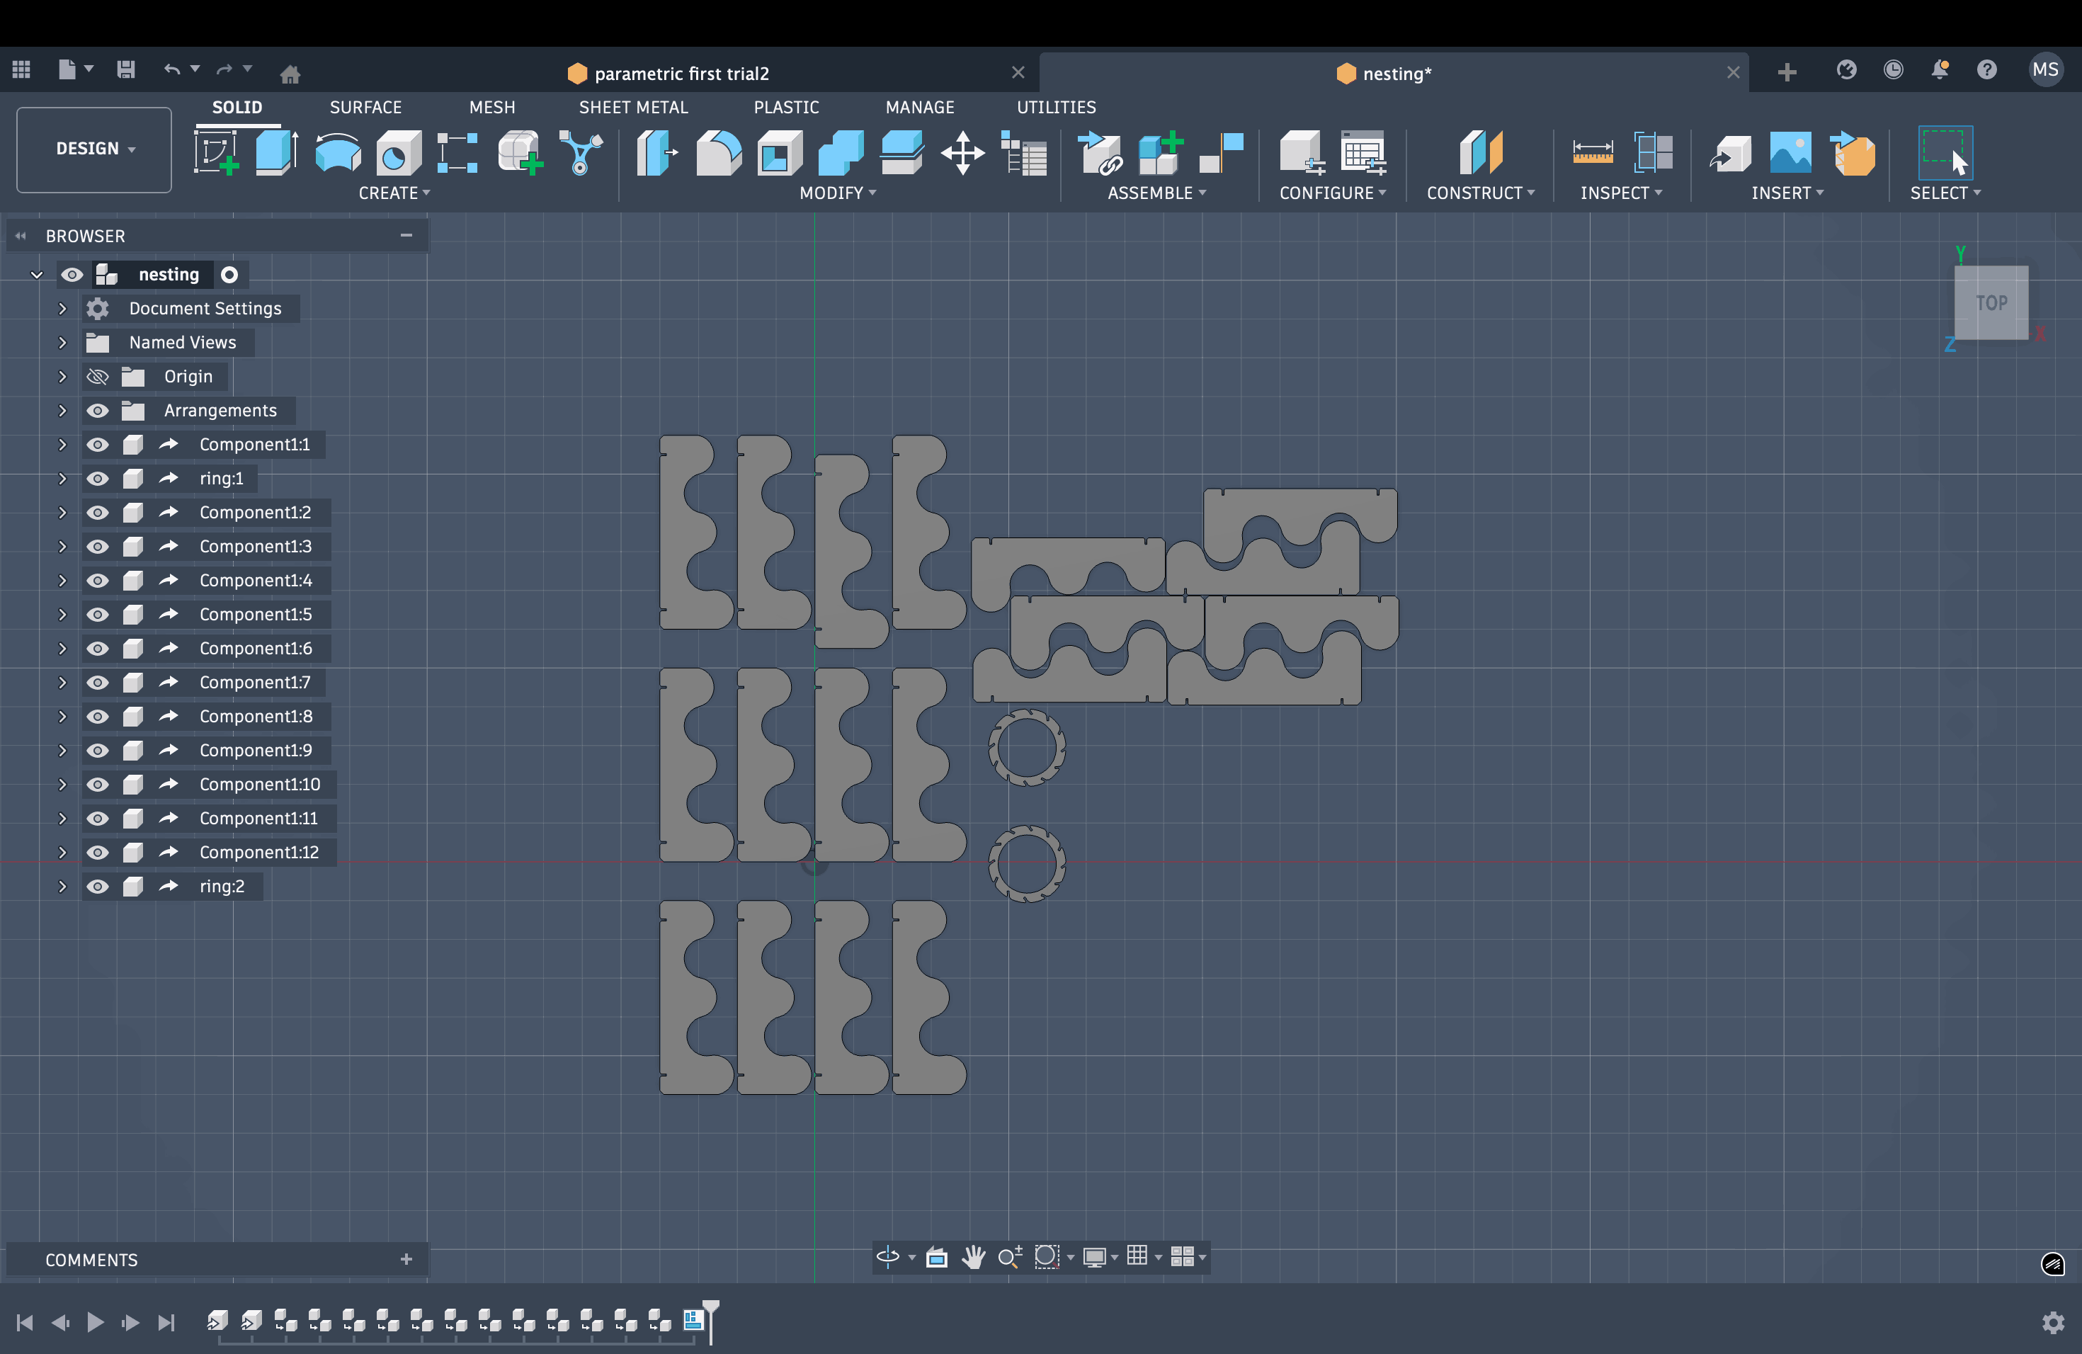Activate the Move/Copy tool
2082x1354 pixels.
[x=962, y=153]
